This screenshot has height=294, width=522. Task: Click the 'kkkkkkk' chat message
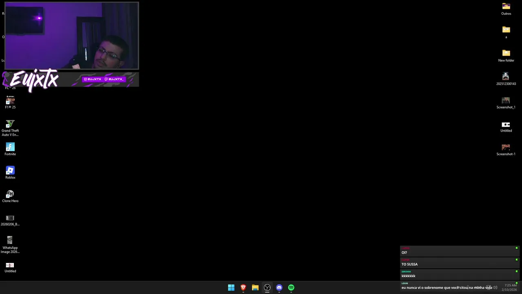[459, 274]
